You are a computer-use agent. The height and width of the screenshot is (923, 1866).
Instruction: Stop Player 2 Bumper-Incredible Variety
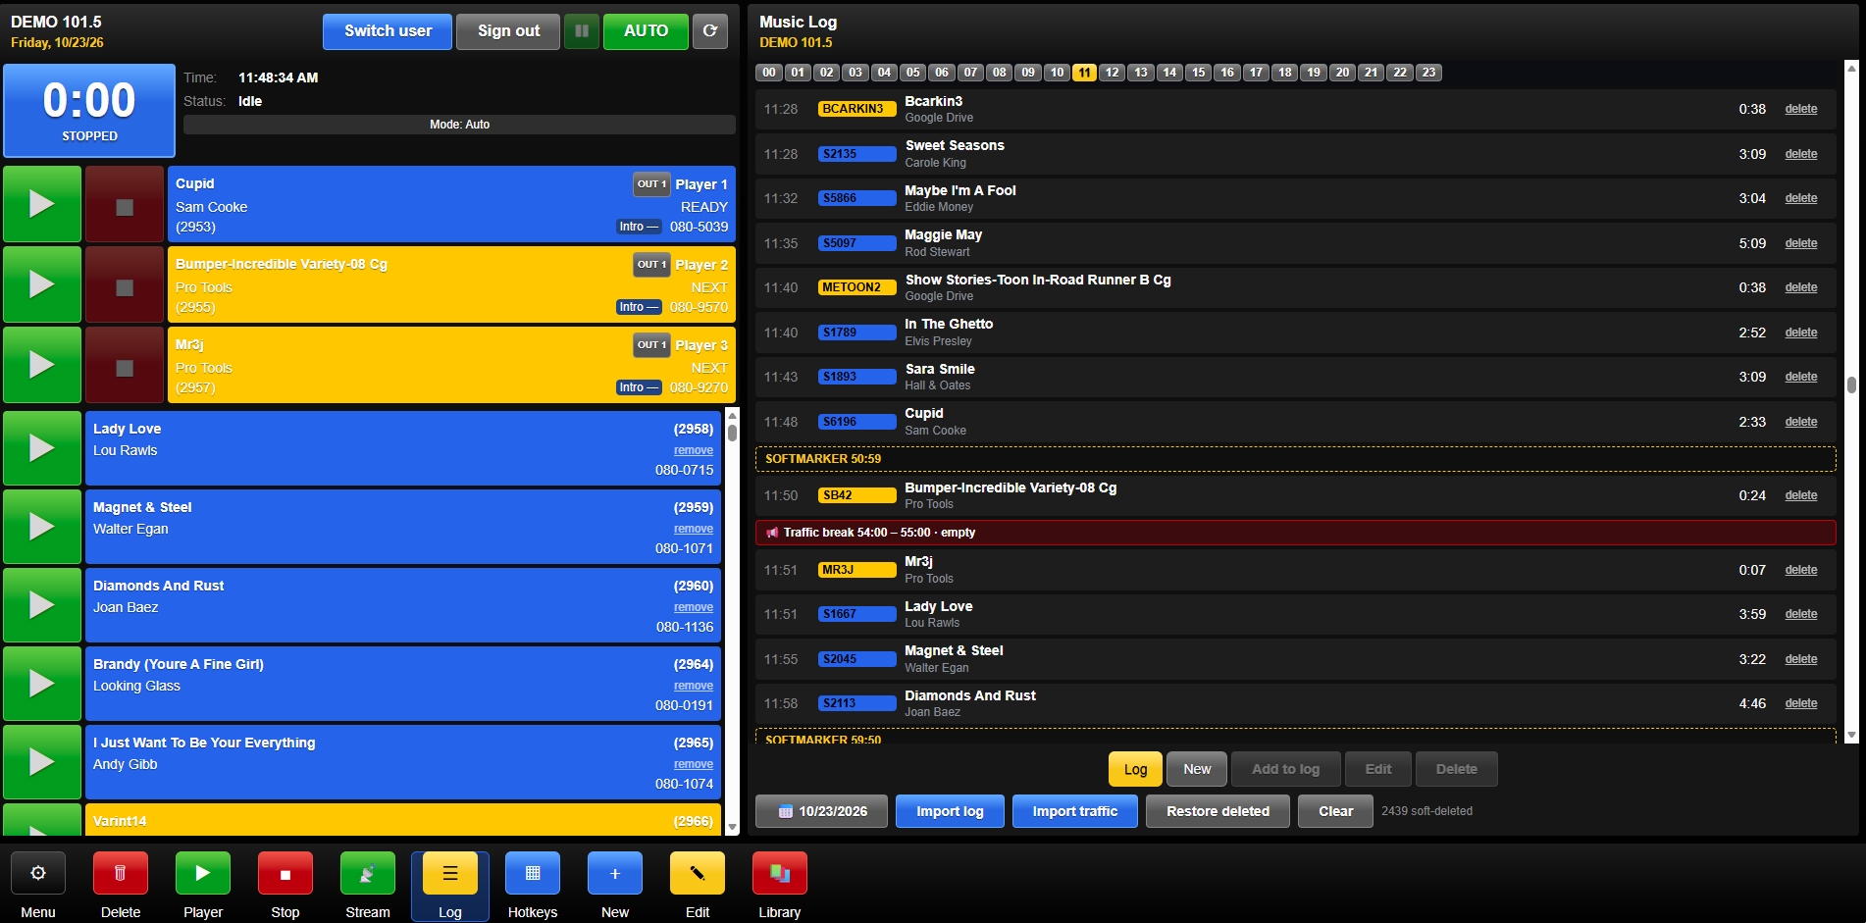[x=125, y=284]
